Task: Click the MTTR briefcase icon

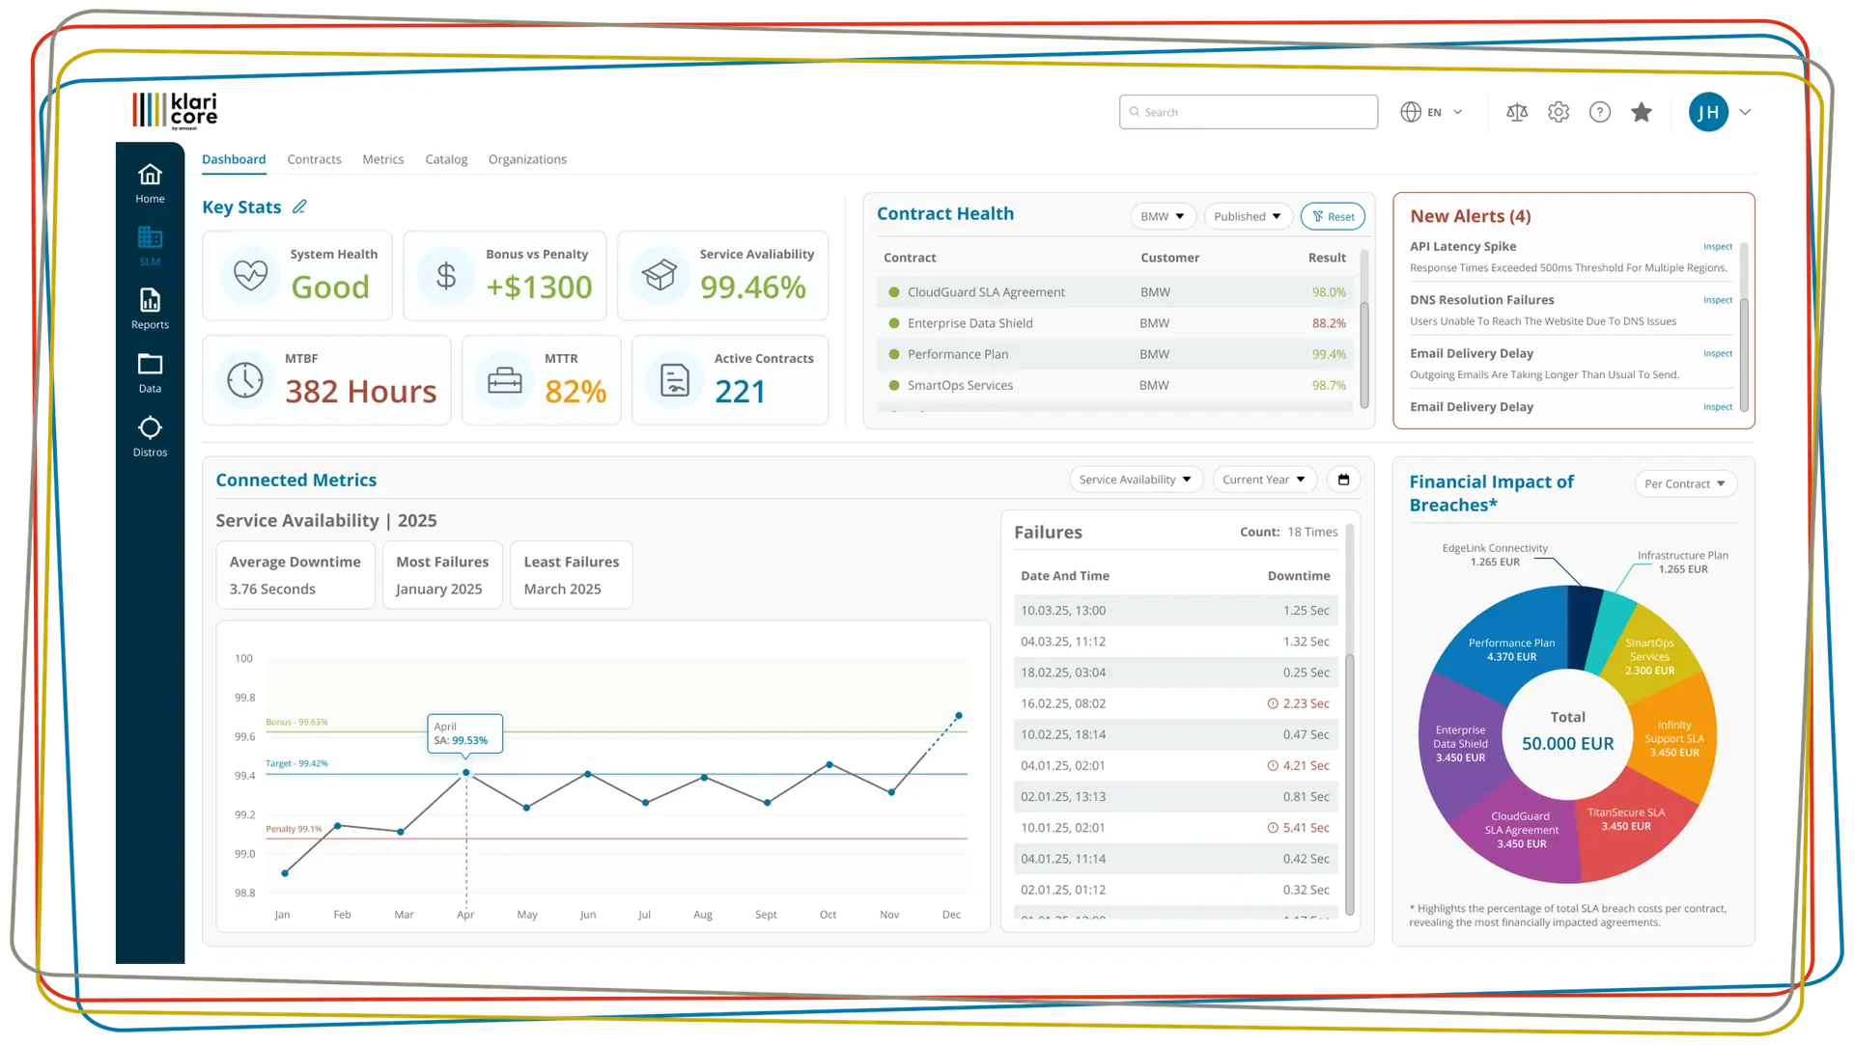Action: click(x=504, y=380)
